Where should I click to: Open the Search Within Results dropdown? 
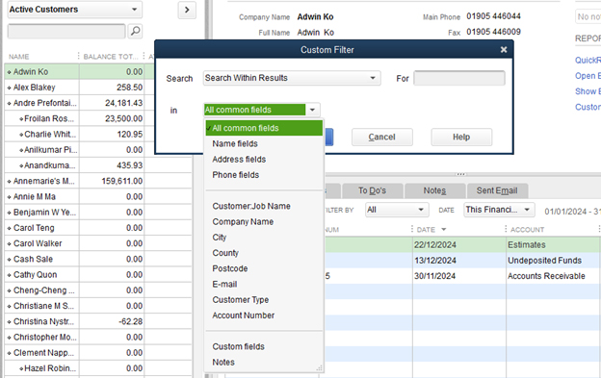[292, 78]
